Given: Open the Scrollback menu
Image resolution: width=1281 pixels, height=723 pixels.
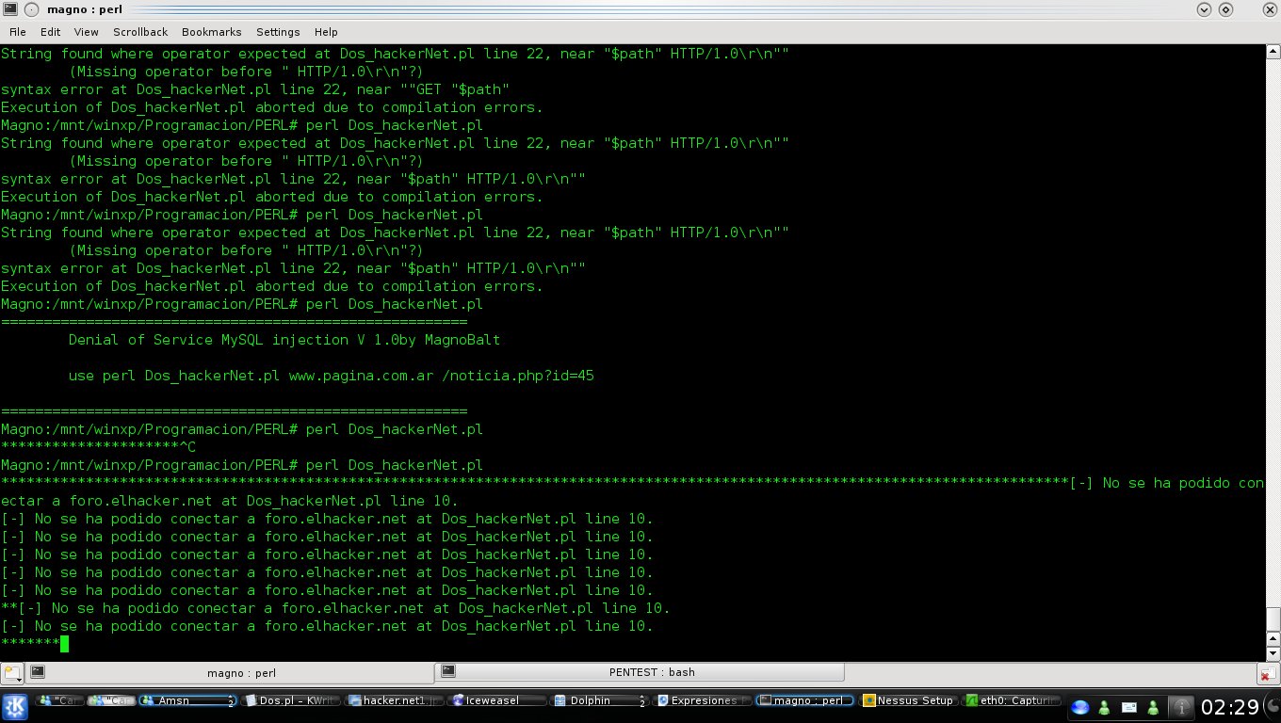Looking at the screenshot, I should click(x=139, y=32).
